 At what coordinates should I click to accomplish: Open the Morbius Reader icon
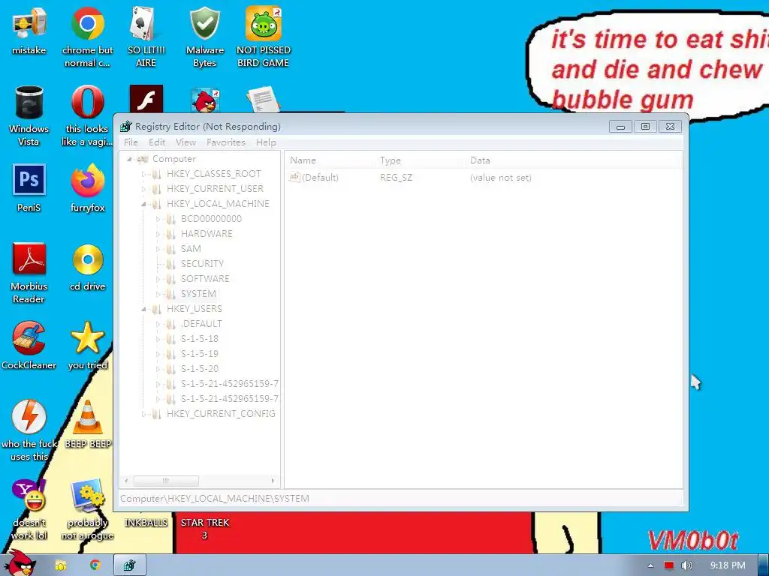tap(29, 273)
